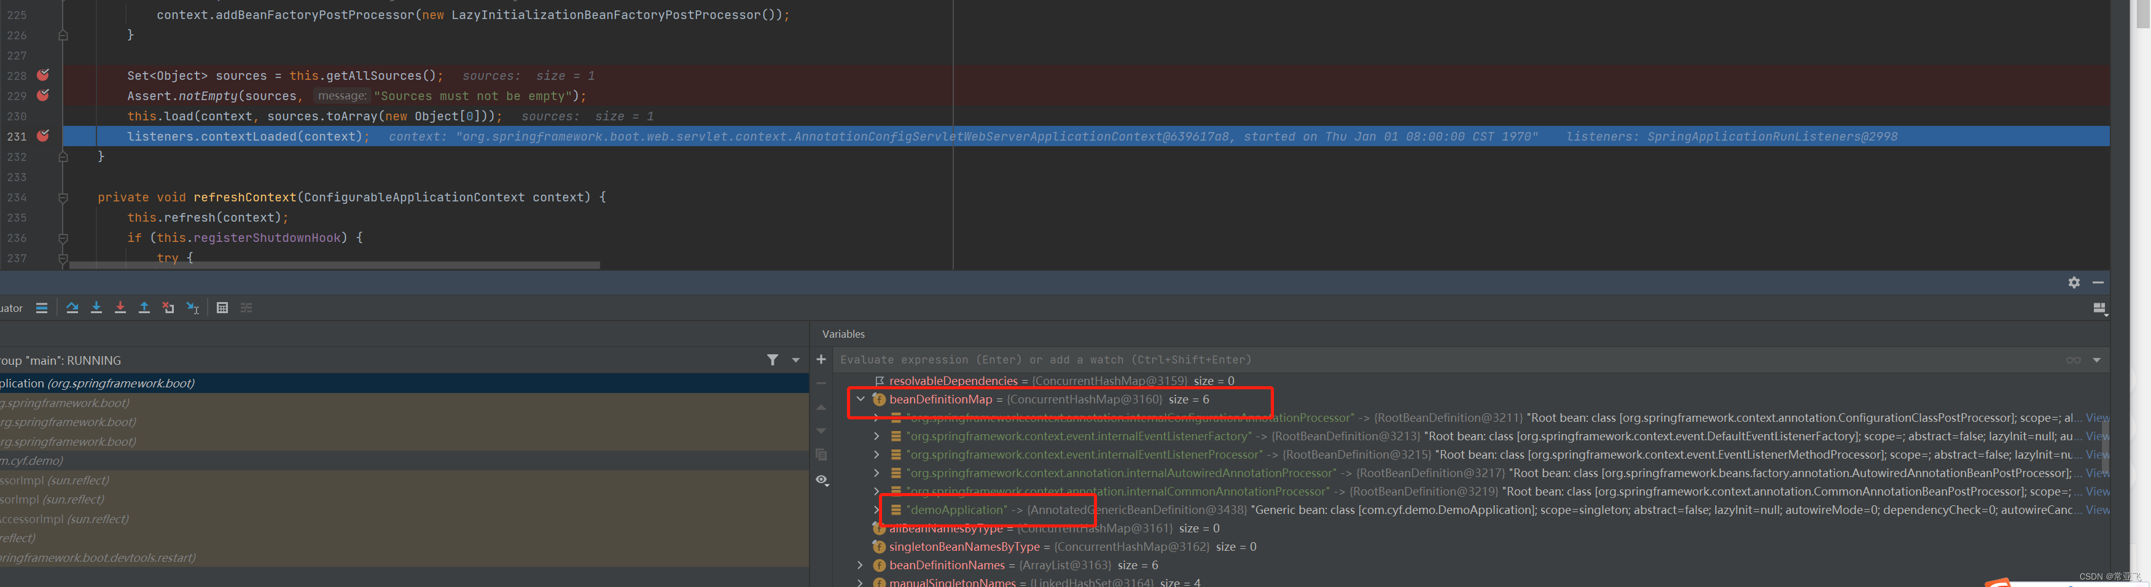Click the Step Into icon
2151x587 pixels.
(x=96, y=307)
